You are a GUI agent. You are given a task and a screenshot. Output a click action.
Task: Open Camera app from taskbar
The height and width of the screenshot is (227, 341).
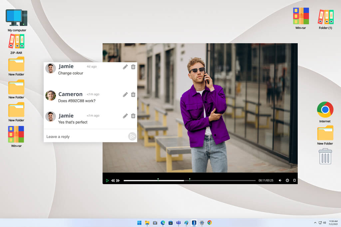(x=155, y=223)
